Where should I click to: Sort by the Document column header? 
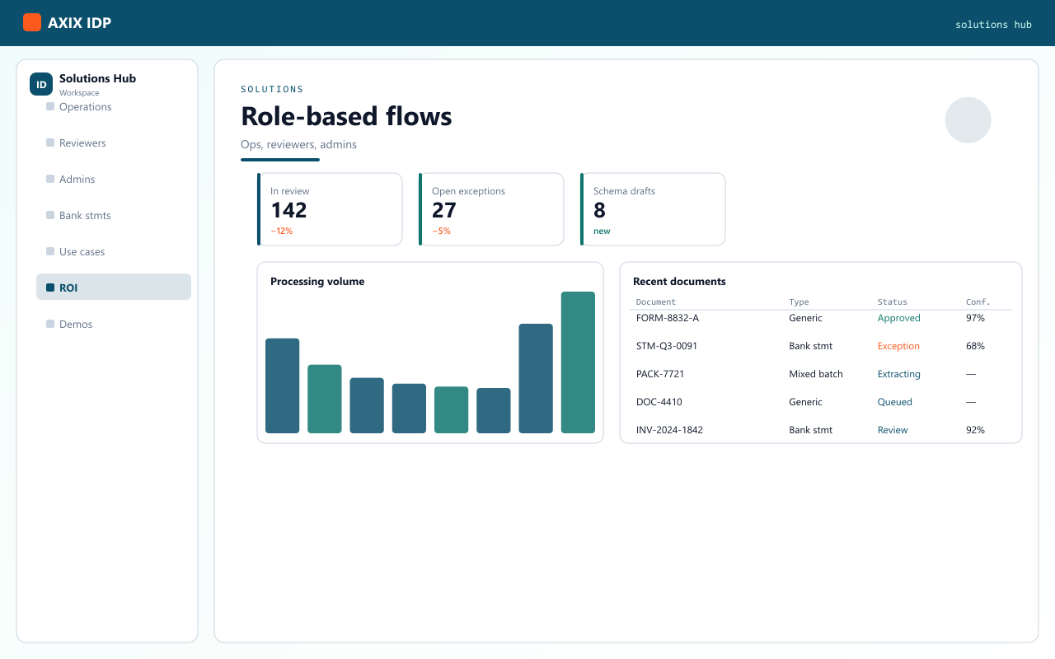(x=656, y=302)
